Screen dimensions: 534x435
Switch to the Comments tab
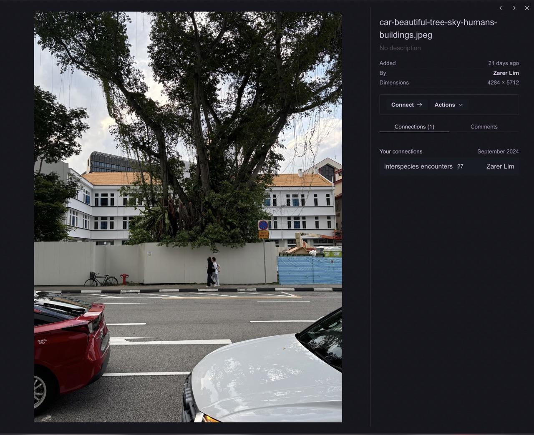[x=484, y=127]
